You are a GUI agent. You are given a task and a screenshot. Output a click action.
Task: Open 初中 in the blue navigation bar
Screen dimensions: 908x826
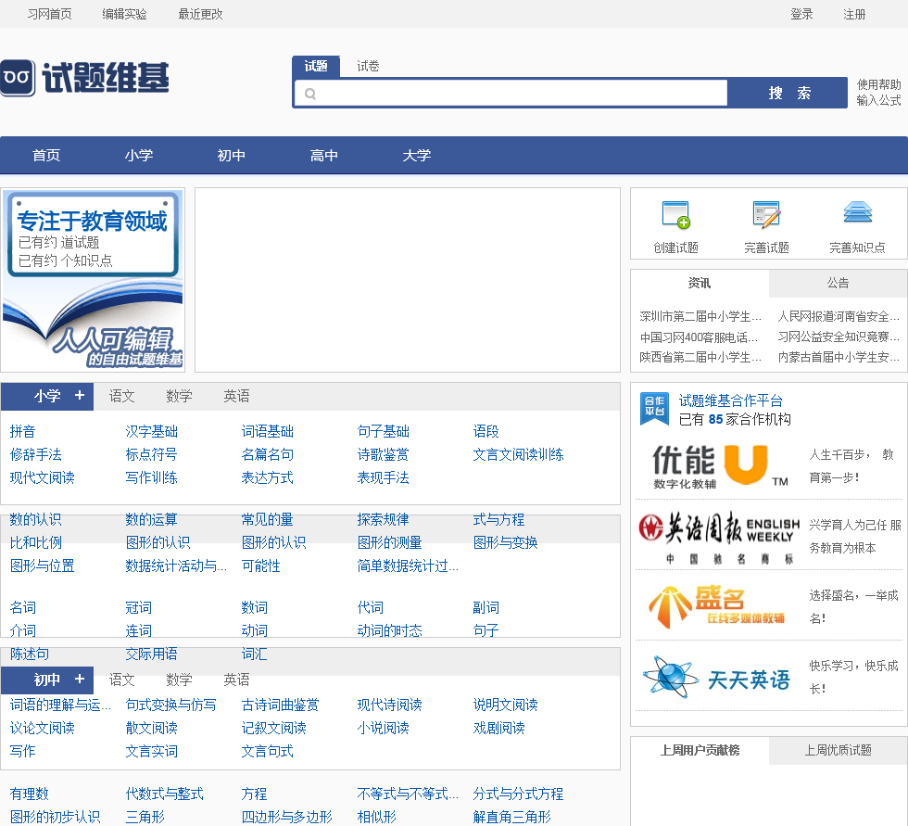click(x=232, y=155)
